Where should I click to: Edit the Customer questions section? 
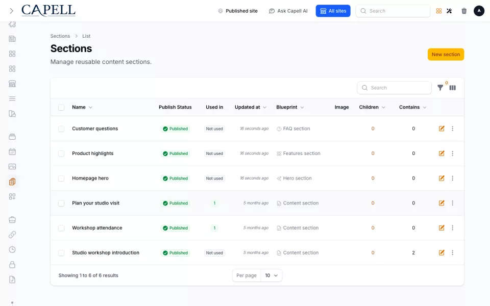click(x=441, y=129)
